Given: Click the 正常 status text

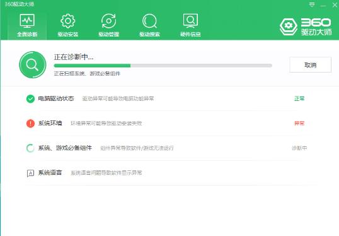Looking at the screenshot, I should [x=299, y=98].
